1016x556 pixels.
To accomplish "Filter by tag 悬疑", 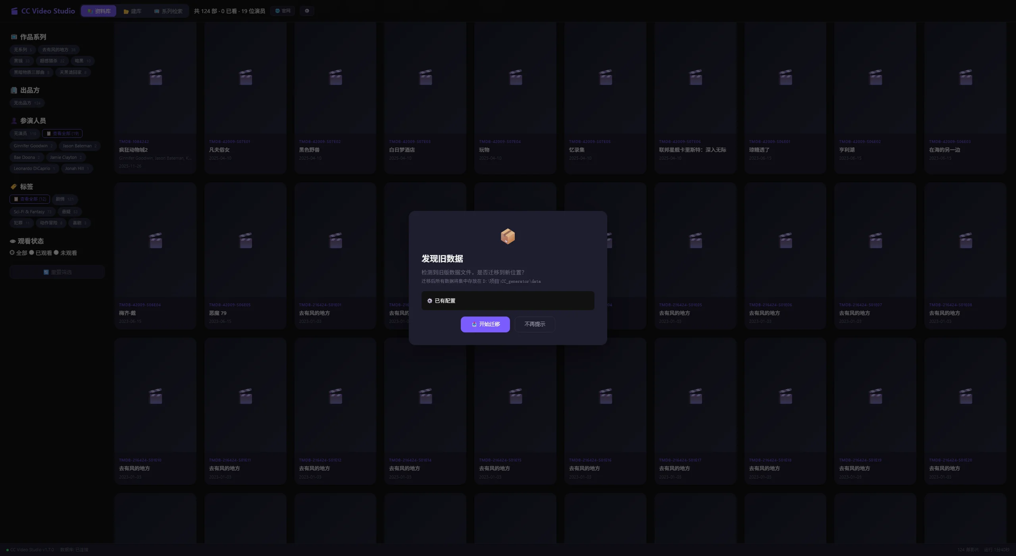I will (x=69, y=212).
